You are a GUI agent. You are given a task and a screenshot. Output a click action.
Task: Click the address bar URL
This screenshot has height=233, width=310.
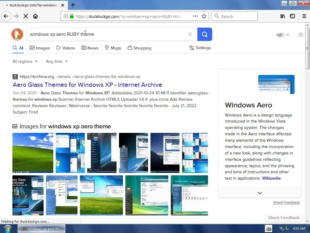[x=128, y=16]
